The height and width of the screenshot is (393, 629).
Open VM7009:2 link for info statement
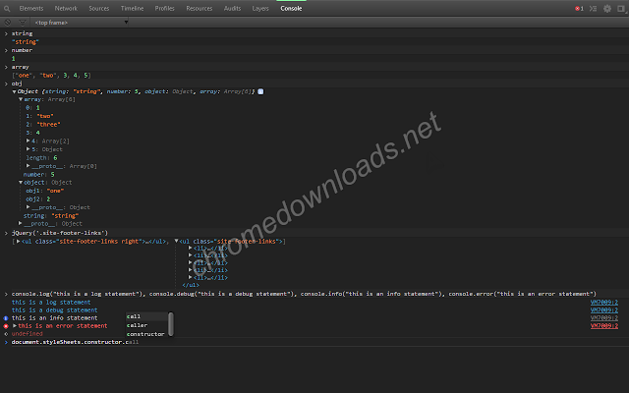(604, 318)
